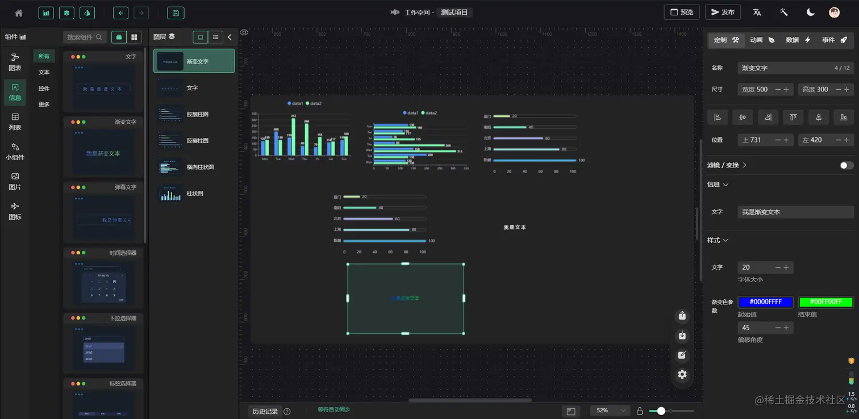
Task: Save the project with the disk icon
Action: click(176, 12)
